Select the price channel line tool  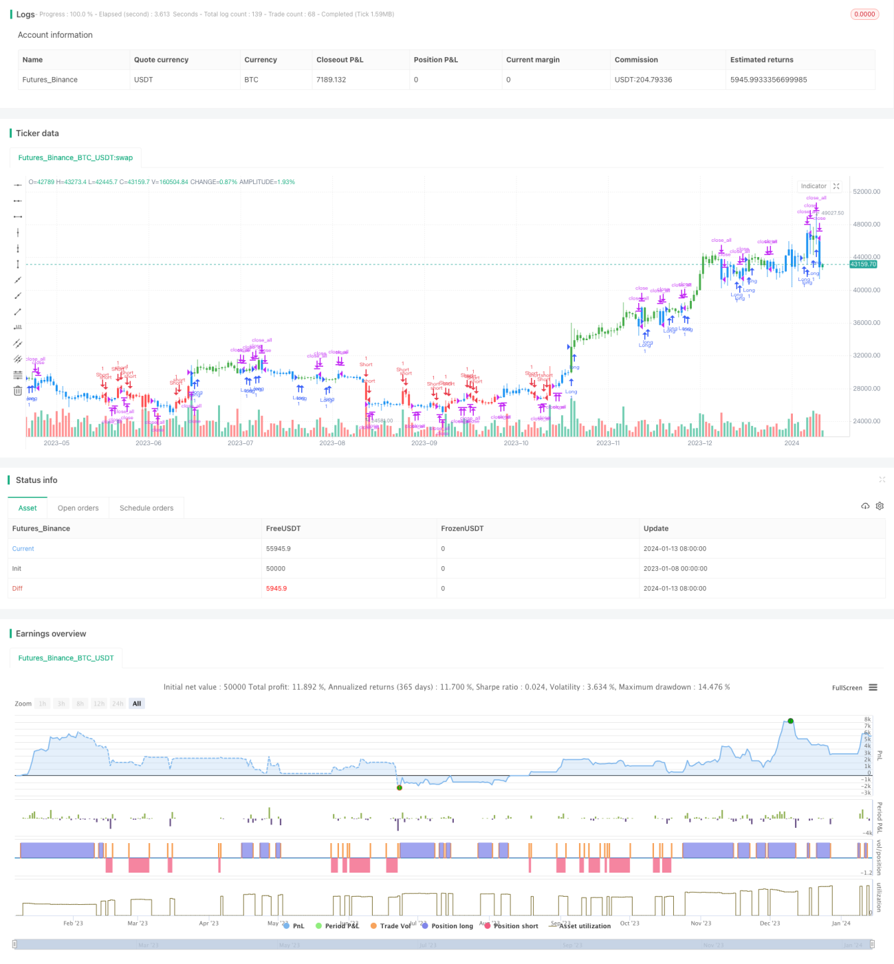click(x=18, y=343)
